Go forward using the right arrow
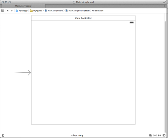Image resolution: width=168 pixels, height=138 pixels. click(x=12, y=11)
